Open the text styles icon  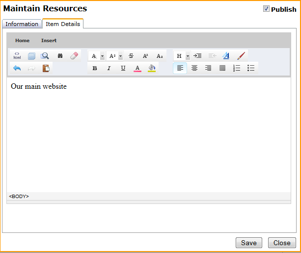coord(226,56)
